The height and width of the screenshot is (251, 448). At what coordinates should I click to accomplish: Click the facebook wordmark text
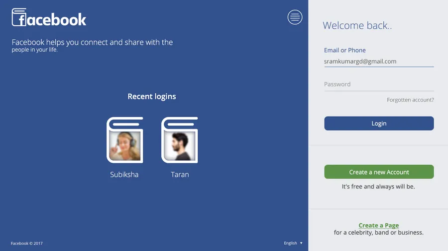pos(56,19)
